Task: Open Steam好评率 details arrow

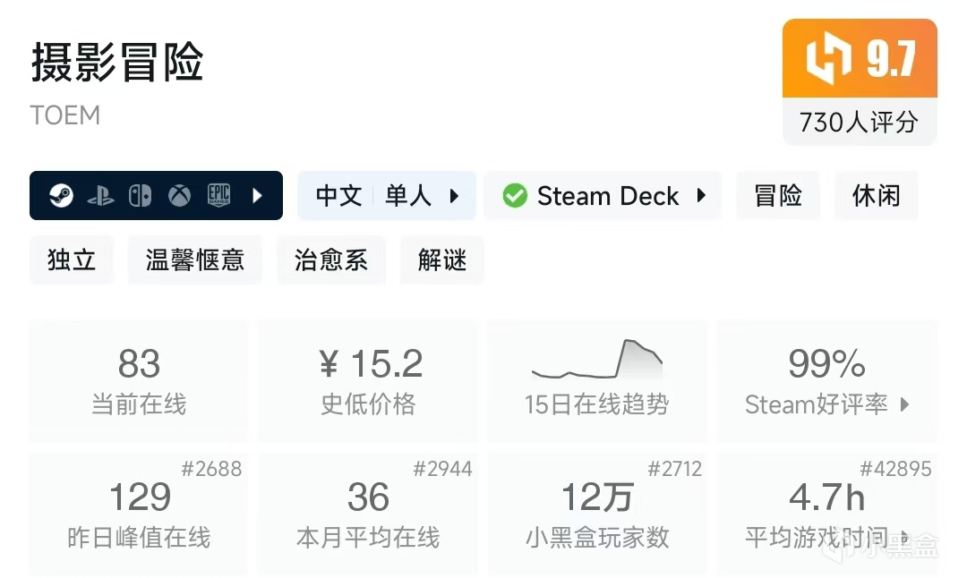Action: (904, 404)
